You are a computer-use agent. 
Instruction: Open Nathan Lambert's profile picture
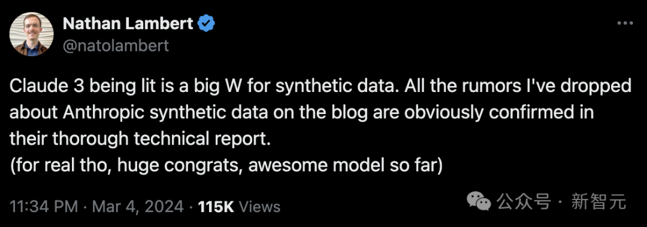(x=32, y=34)
